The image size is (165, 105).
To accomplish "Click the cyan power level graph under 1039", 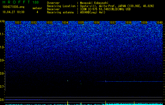I will coord(144,104).
